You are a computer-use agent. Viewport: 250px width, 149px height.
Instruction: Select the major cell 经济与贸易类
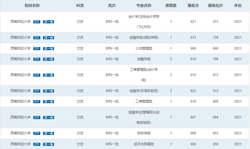[x=144, y=144]
